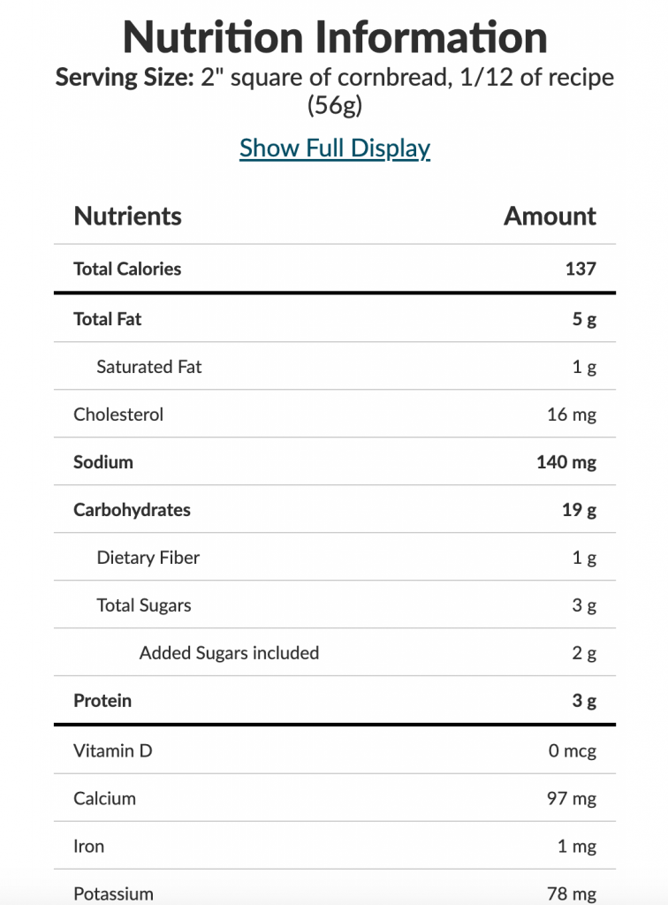Image resolution: width=668 pixels, height=905 pixels.
Task: Click the Added Sugars included label
Action: point(229,653)
